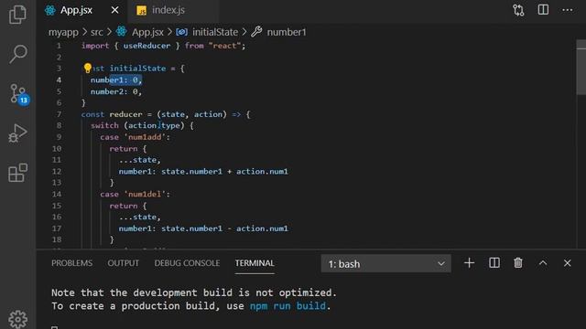Click the 'num1del' case string

pos(145,194)
